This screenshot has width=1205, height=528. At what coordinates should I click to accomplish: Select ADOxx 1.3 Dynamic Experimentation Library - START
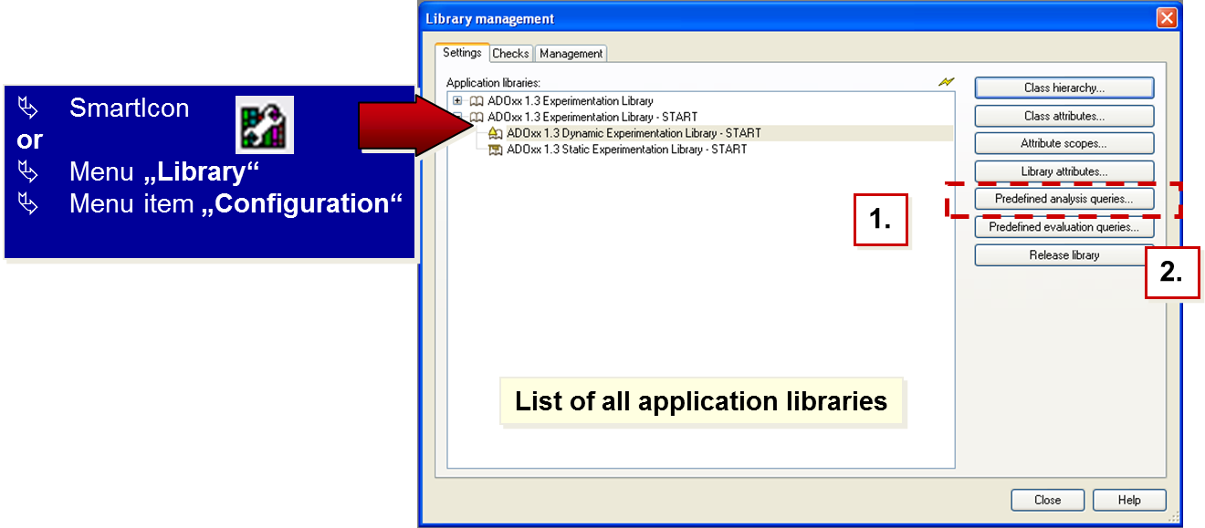[x=634, y=133]
